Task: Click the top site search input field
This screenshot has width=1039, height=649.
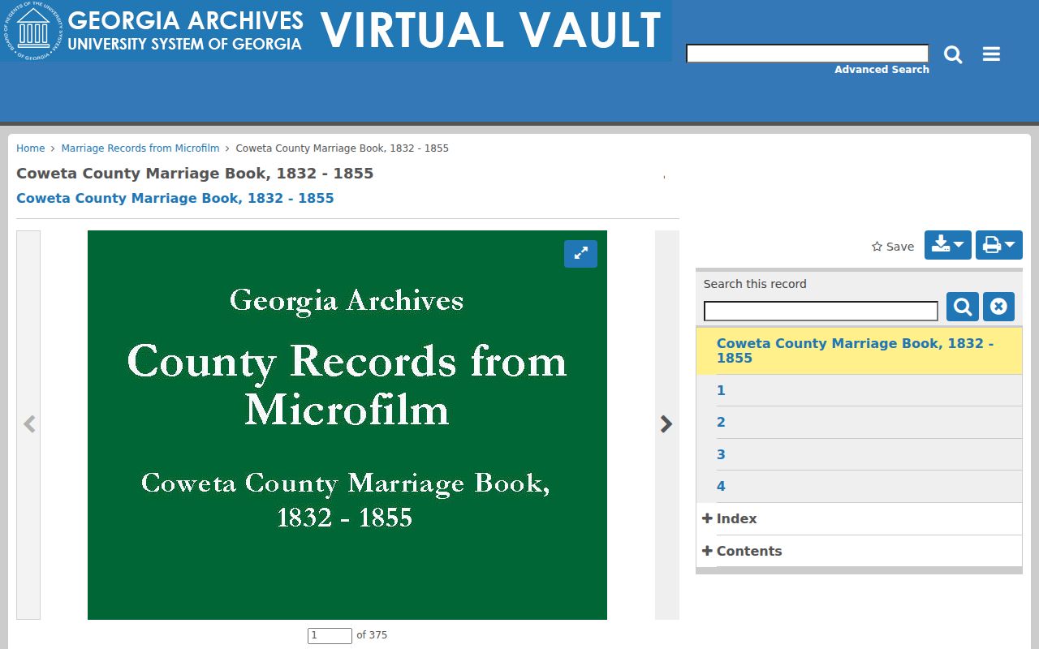Action: 807,54
